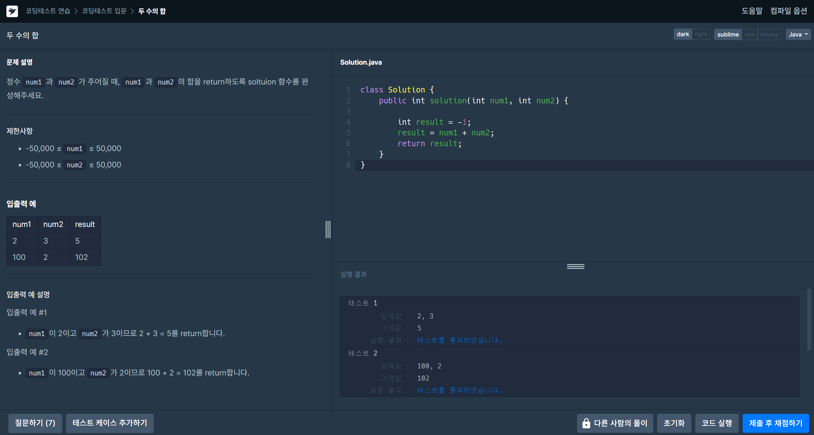This screenshot has width=814, height=435.
Task: Run the code with 코드 실행
Action: tap(717, 423)
